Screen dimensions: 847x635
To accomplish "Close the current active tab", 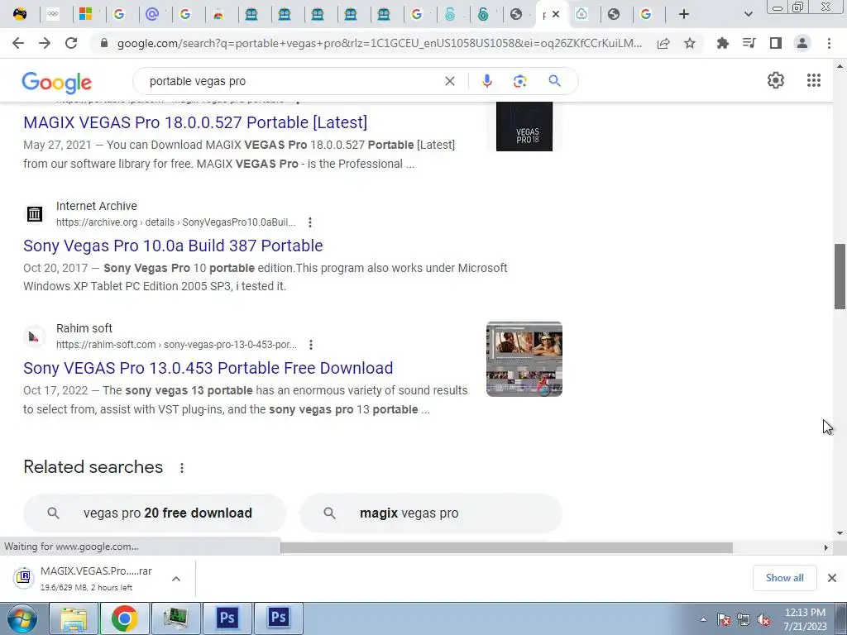I will click(556, 14).
